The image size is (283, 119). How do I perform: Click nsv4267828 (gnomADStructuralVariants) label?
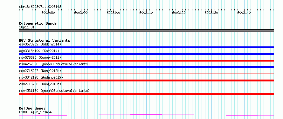click(x=54, y=64)
